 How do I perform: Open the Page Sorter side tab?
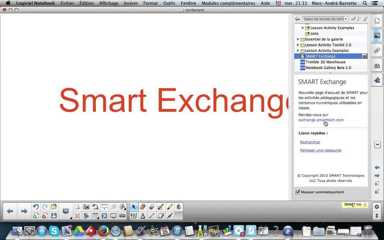point(377,21)
